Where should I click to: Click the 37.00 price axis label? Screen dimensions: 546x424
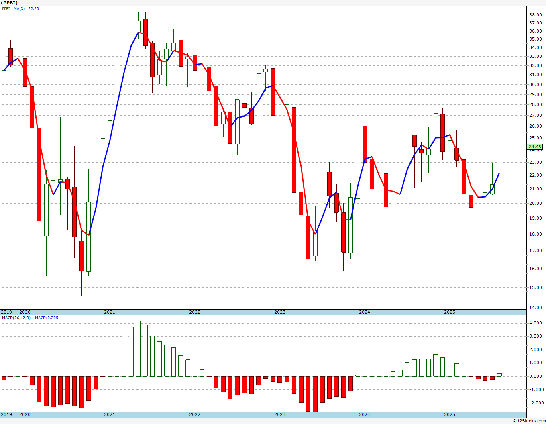(535, 23)
